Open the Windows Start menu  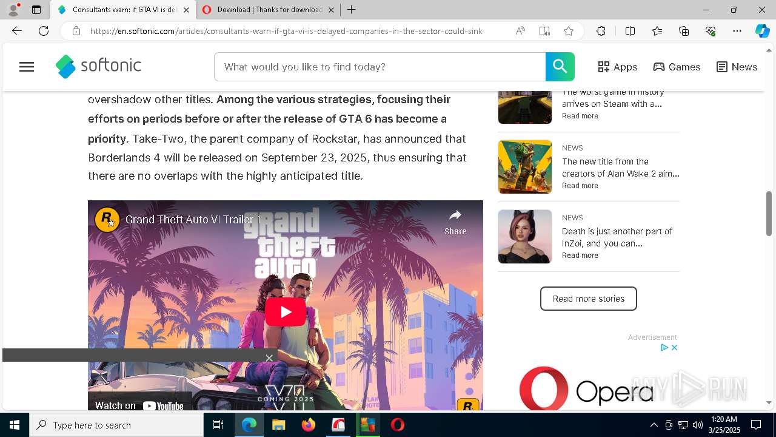[x=15, y=425]
